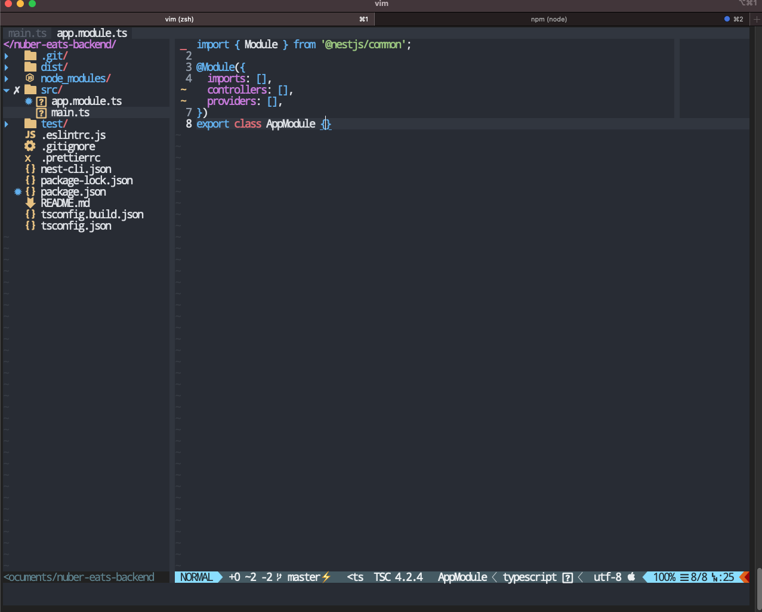This screenshot has width=762, height=612.
Task: Open tsconfig.build.json in the file tree
Action: pos(92,215)
